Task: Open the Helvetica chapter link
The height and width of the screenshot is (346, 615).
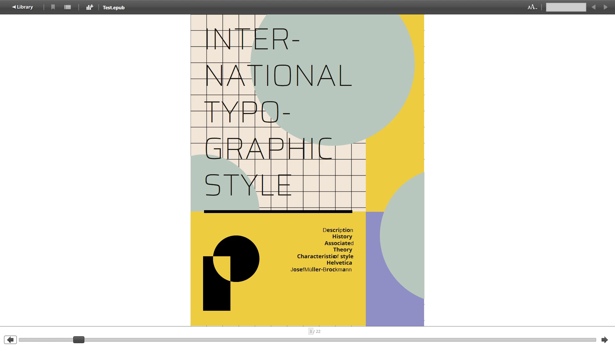Action: coord(339,263)
